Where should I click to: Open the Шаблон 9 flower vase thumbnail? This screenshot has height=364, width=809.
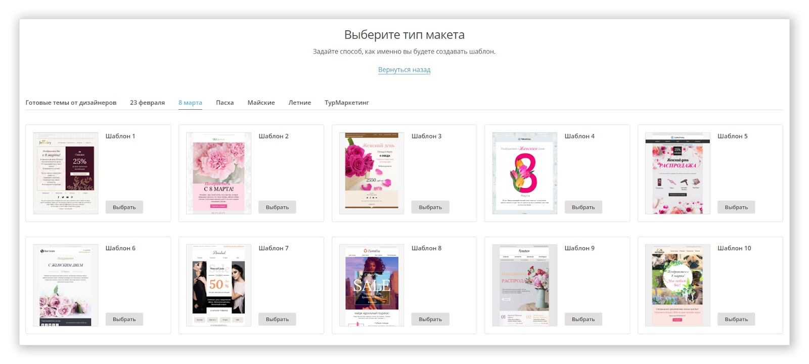pos(525,286)
